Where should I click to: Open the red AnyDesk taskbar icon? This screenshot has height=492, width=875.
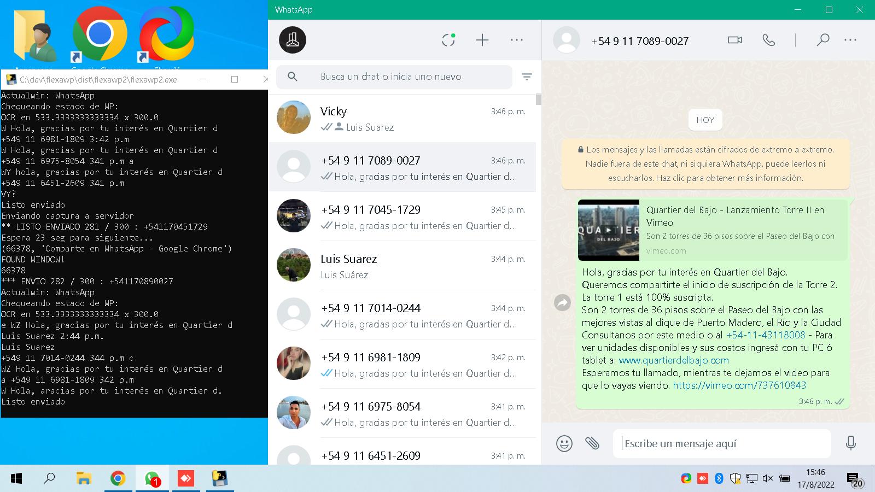tap(186, 479)
